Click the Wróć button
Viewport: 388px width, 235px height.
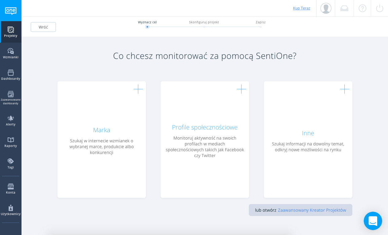pyautogui.click(x=43, y=27)
